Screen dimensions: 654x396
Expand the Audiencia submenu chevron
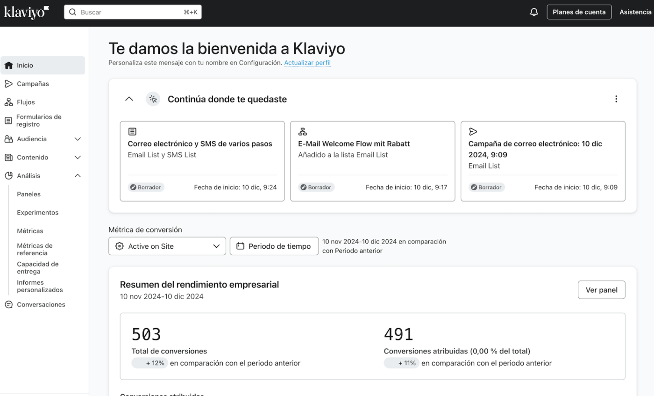tap(78, 139)
